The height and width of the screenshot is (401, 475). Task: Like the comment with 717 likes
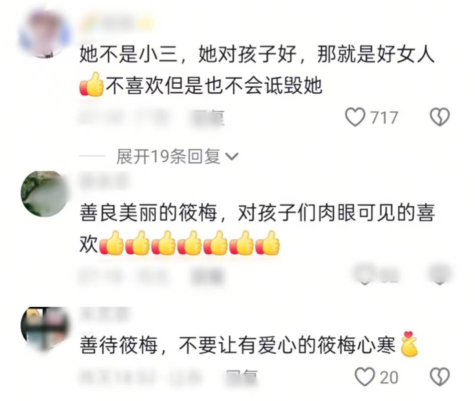coord(355,117)
